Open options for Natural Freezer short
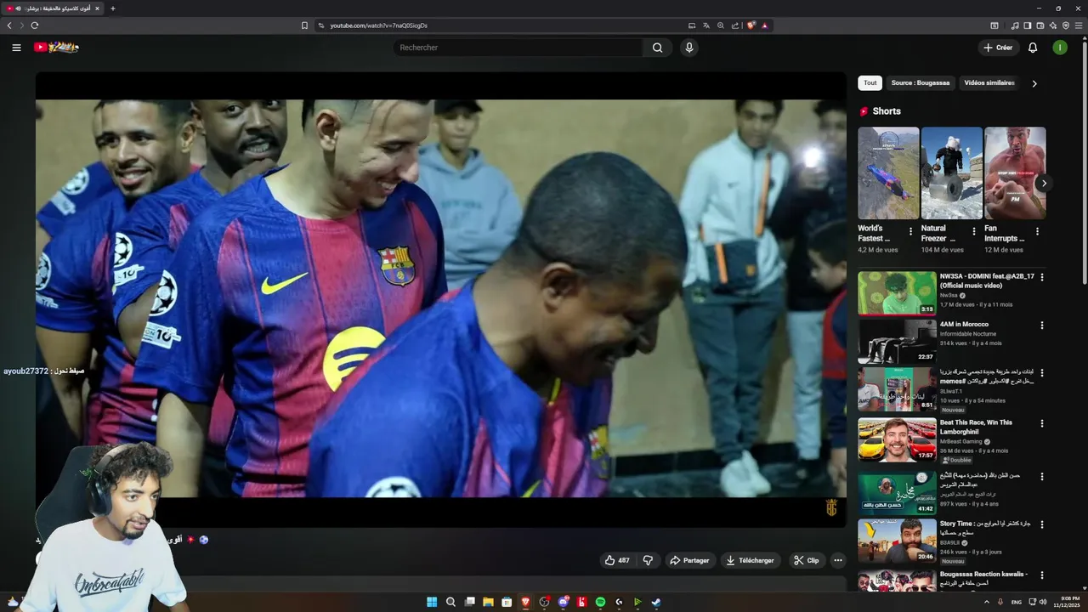Viewport: 1088px width, 612px height. pyautogui.click(x=974, y=231)
